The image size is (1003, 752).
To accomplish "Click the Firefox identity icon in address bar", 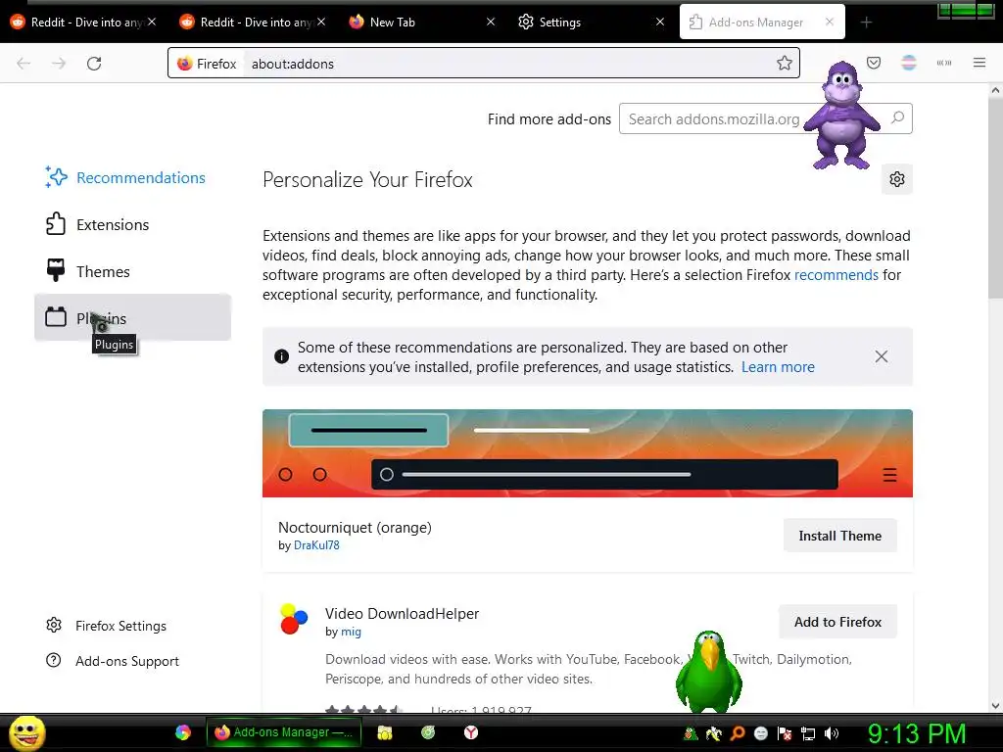I will [x=185, y=64].
